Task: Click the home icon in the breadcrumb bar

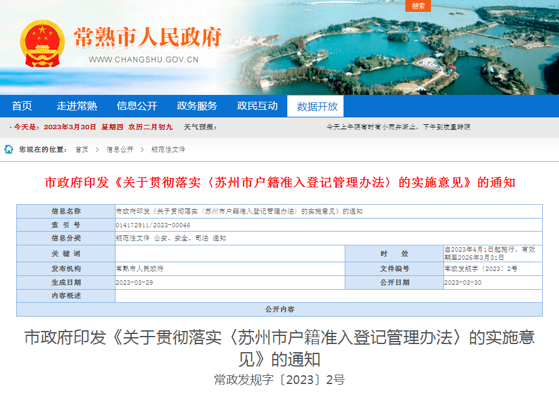Action: click(7, 149)
